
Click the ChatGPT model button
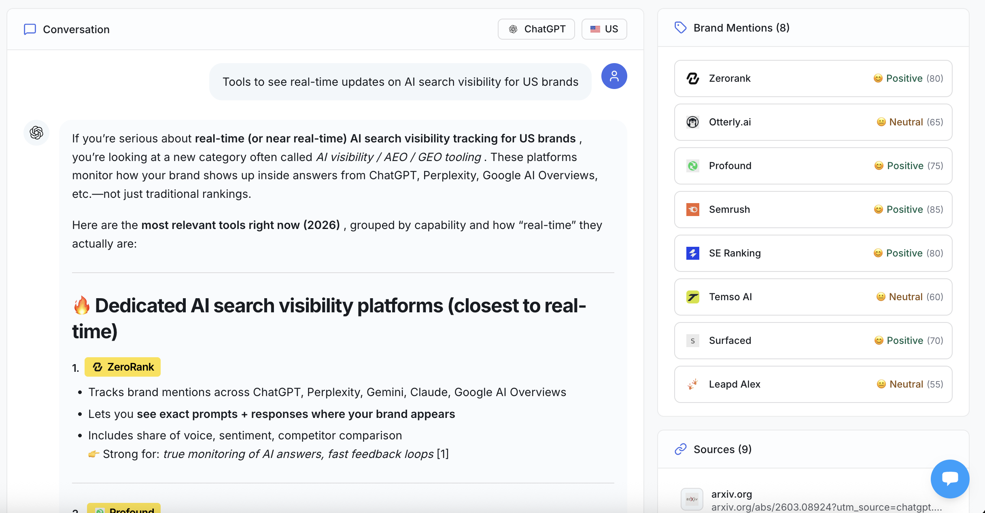click(536, 29)
